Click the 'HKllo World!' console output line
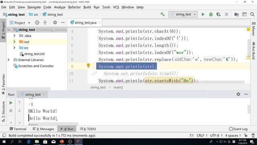The width and height of the screenshot is (257, 145). (x=43, y=111)
